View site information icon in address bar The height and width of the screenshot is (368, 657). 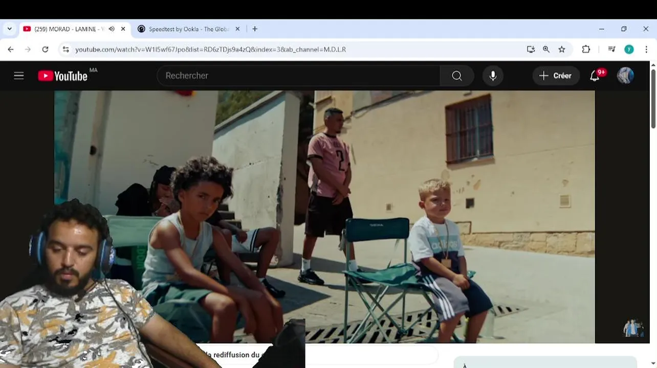(65, 50)
